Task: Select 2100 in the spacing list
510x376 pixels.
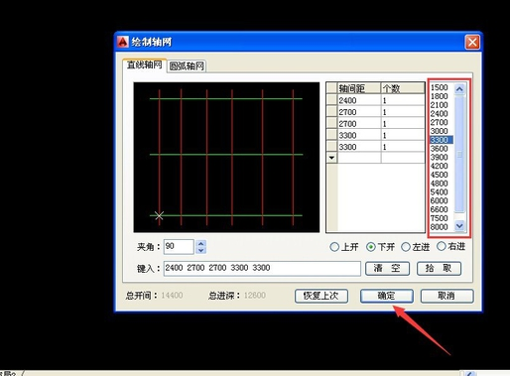Action: (439, 105)
